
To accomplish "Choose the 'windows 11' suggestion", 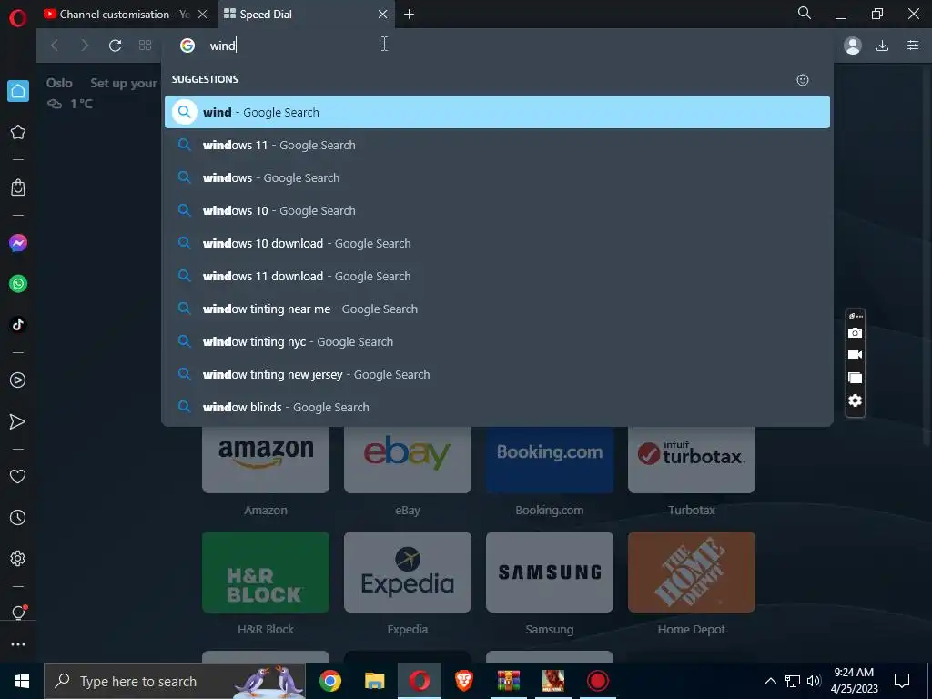I will [x=497, y=145].
